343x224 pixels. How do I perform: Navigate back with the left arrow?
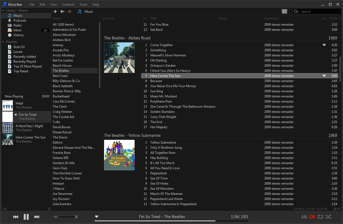pyautogui.click(x=62, y=11)
